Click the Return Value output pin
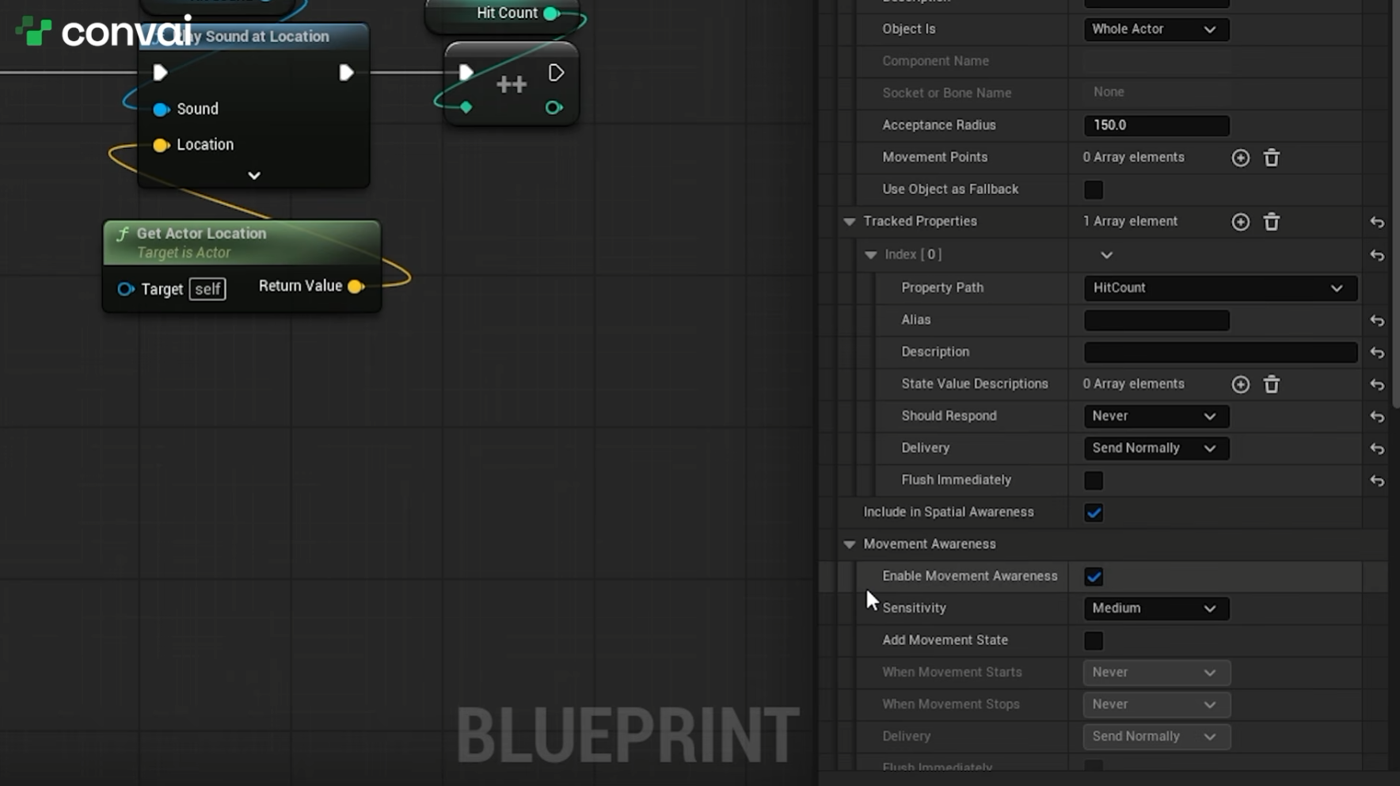Viewport: 1400px width, 786px height. click(x=356, y=286)
